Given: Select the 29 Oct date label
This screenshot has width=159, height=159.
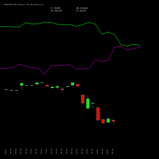Looking at the screenshot, I should (x=6, y=151).
